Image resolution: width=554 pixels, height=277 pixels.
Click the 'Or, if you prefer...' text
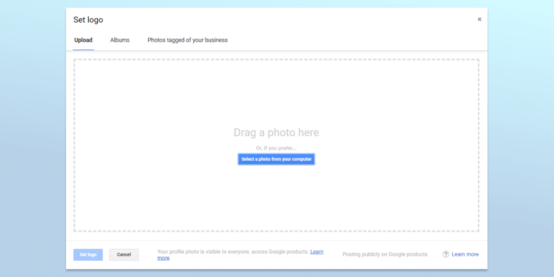(x=276, y=148)
